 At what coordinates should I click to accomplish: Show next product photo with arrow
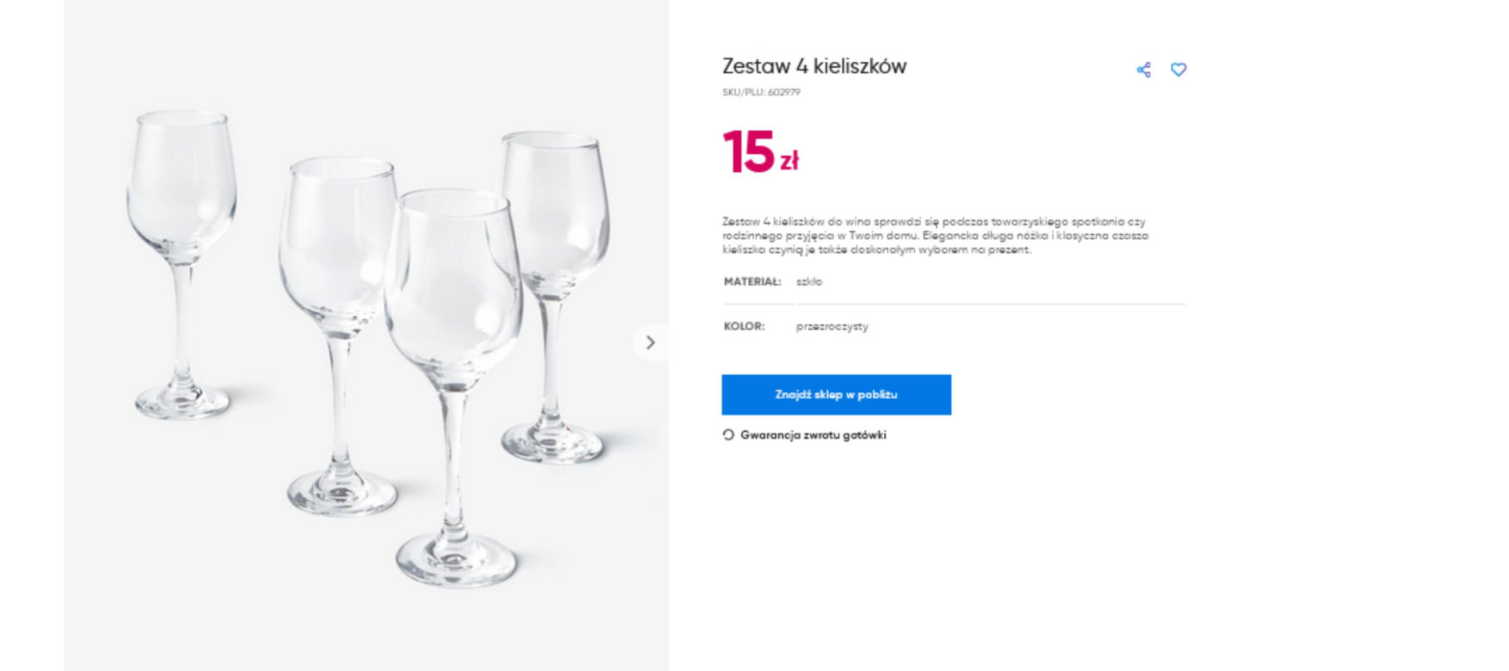click(650, 342)
